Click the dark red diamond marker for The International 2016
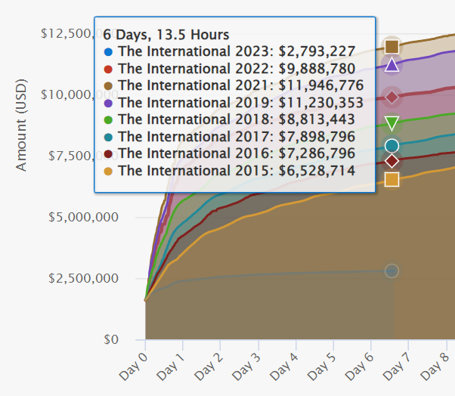The image size is (455, 396). pyautogui.click(x=392, y=161)
